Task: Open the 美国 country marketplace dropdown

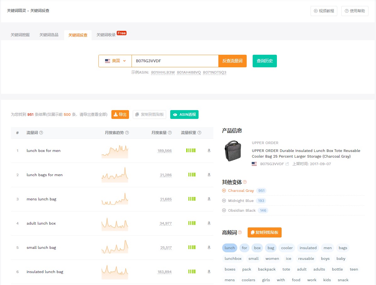Action: point(115,61)
